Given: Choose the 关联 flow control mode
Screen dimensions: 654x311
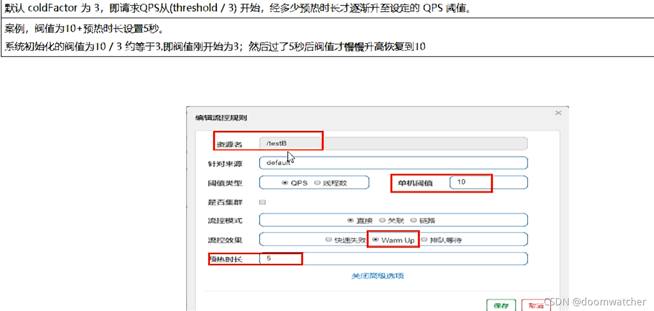Looking at the screenshot, I should 382,220.
